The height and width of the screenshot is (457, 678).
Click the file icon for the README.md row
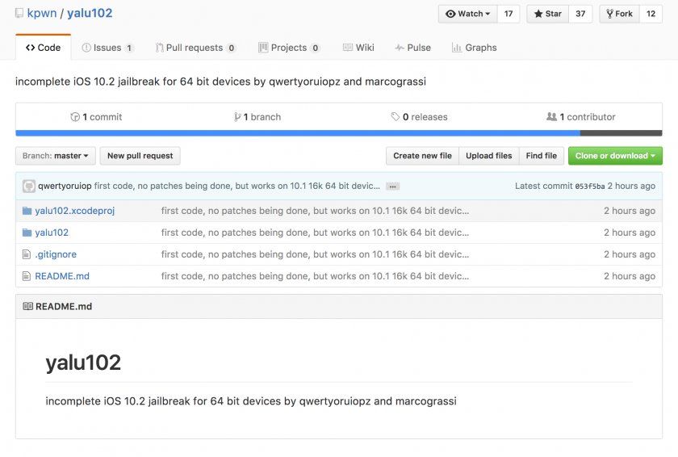coord(27,276)
